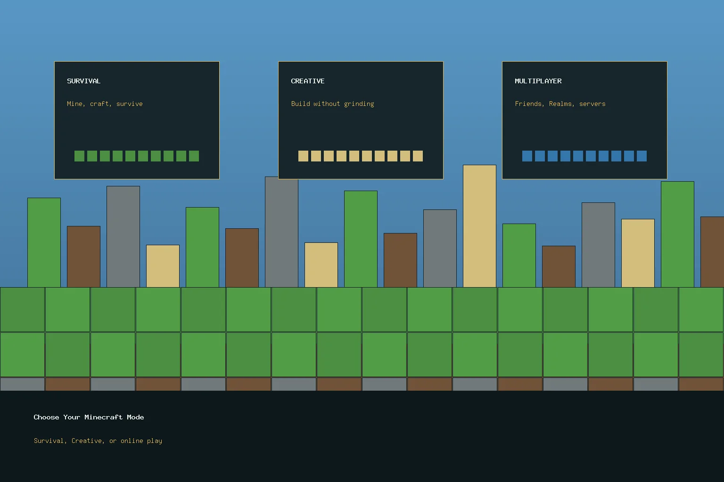Click "Survival, Creative, or online play" text
This screenshot has width=724, height=482.
point(98,441)
